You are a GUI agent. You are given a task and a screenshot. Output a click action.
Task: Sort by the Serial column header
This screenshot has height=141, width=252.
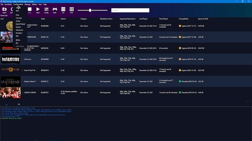(43, 19)
